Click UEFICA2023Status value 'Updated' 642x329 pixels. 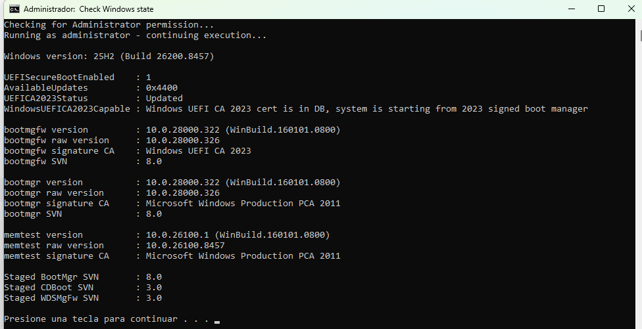coord(164,99)
